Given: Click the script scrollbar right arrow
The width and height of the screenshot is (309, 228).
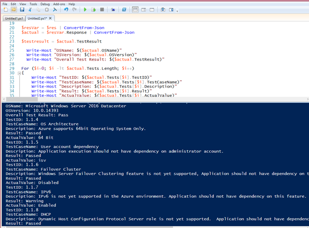Looking at the screenshot, I should point(308,99).
